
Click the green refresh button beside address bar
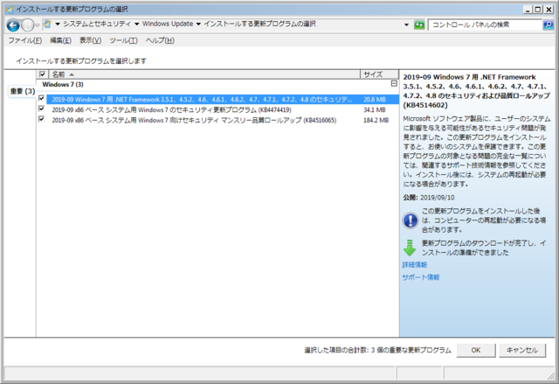click(x=419, y=24)
